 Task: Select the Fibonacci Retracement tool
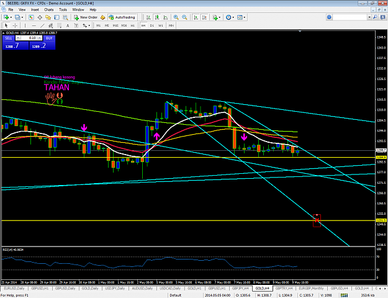[x=60, y=25]
